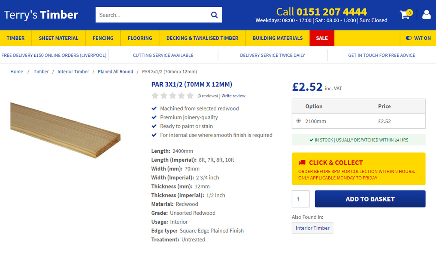Open the Timber menu
This screenshot has width=436, height=272.
[16, 38]
